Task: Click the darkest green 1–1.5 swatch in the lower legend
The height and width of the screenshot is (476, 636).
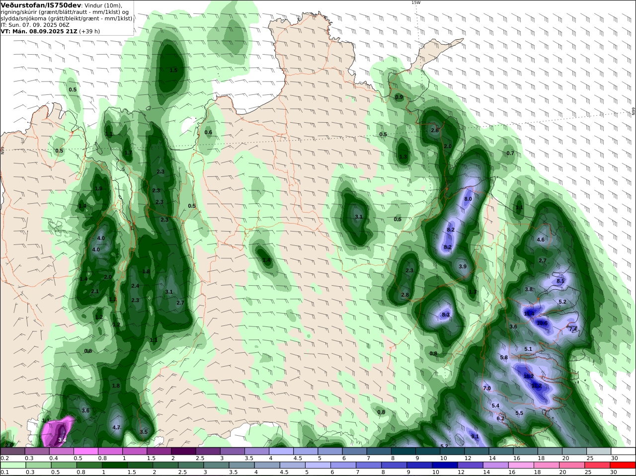Action: pos(115,465)
